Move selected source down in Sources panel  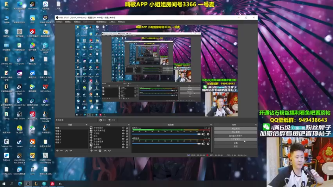pos(109,151)
